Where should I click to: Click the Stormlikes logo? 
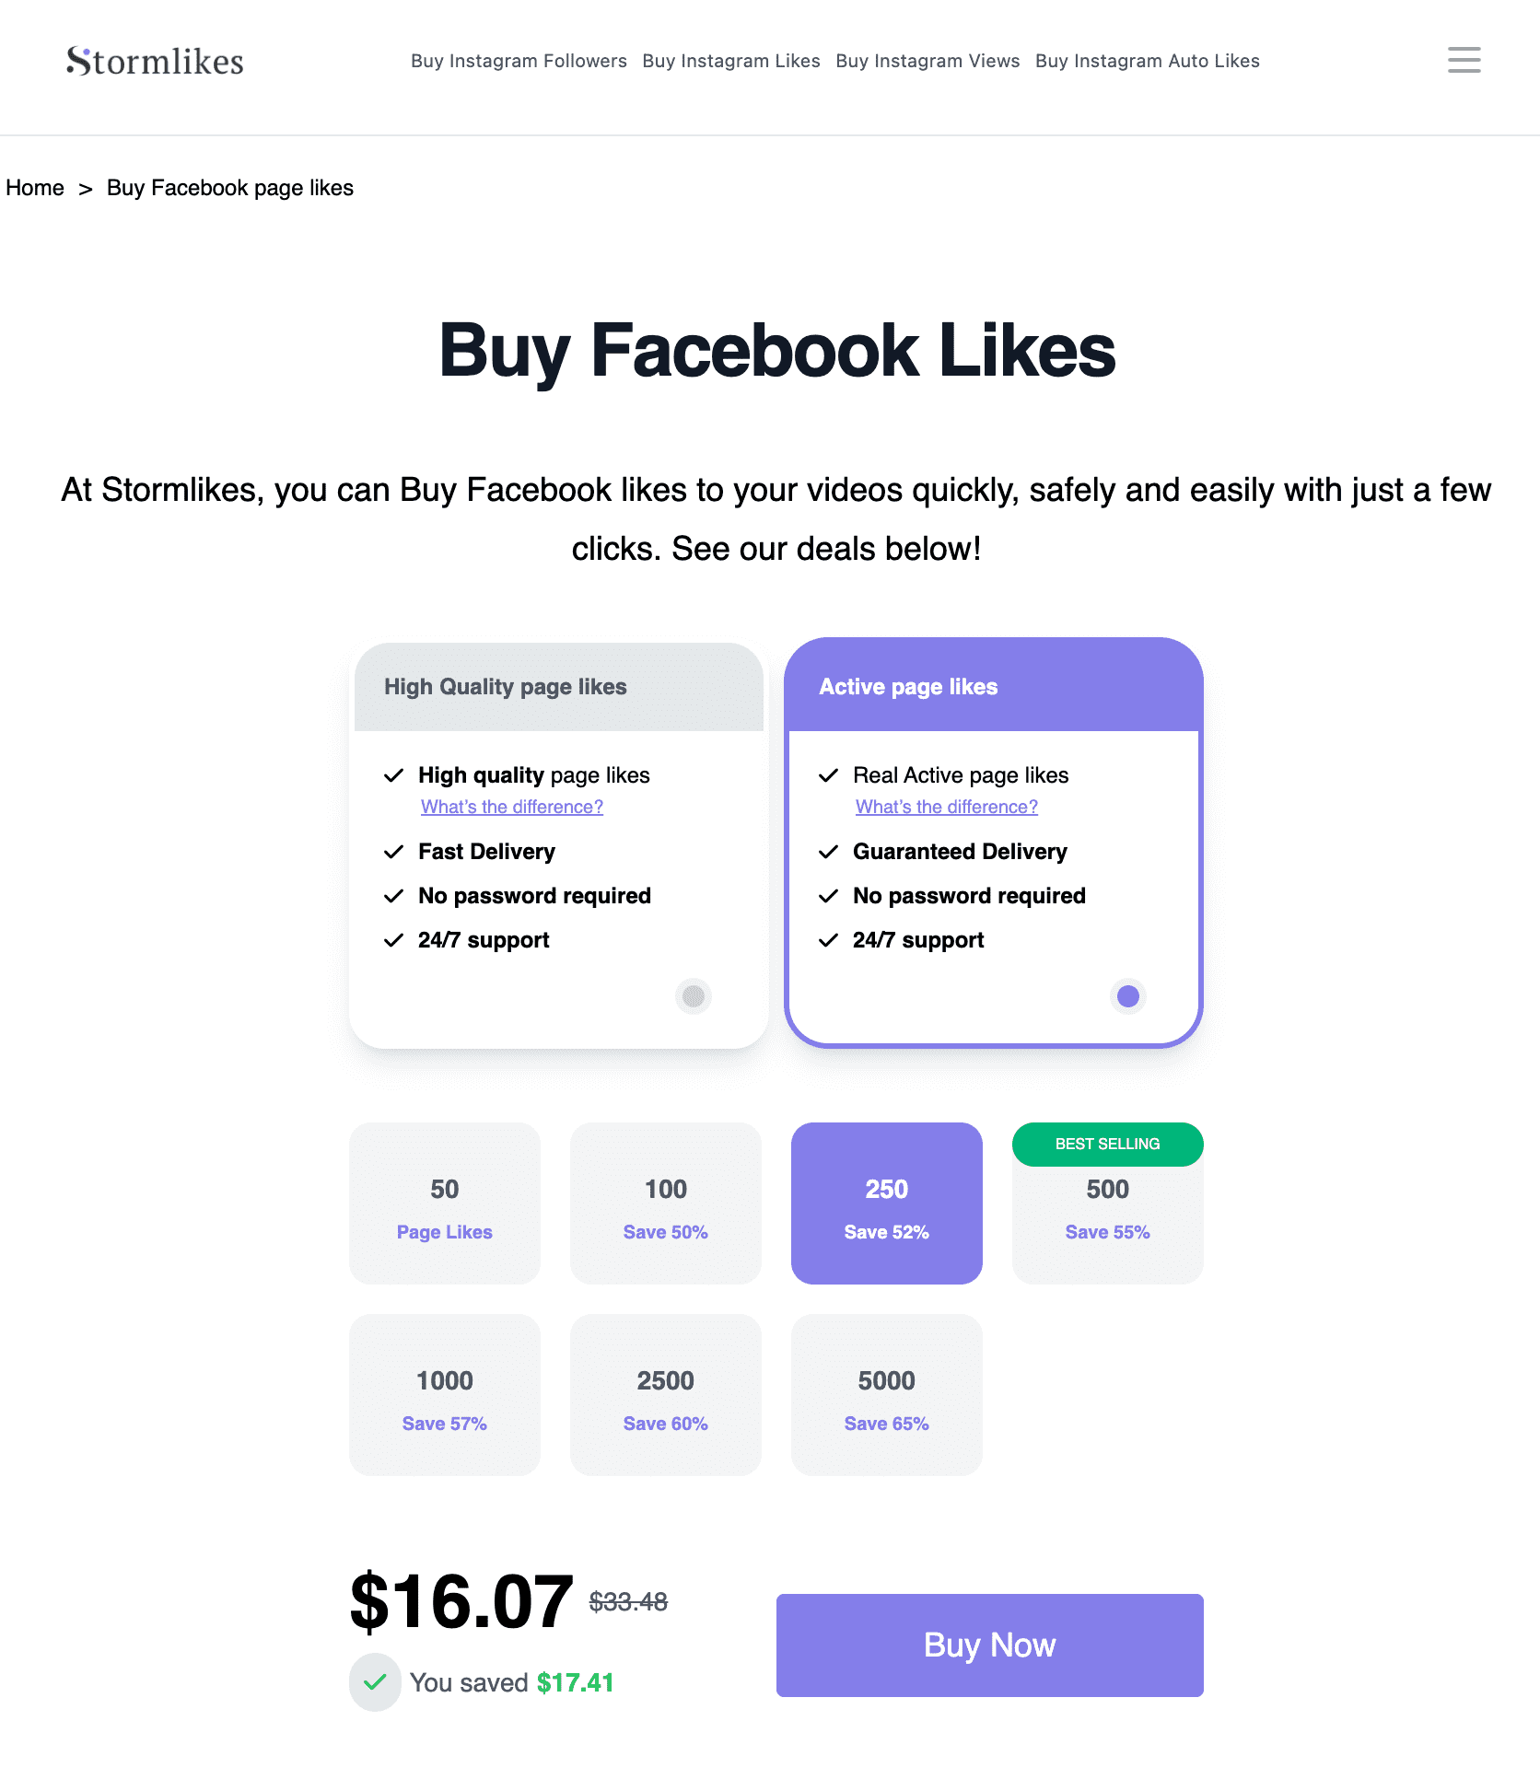point(155,62)
